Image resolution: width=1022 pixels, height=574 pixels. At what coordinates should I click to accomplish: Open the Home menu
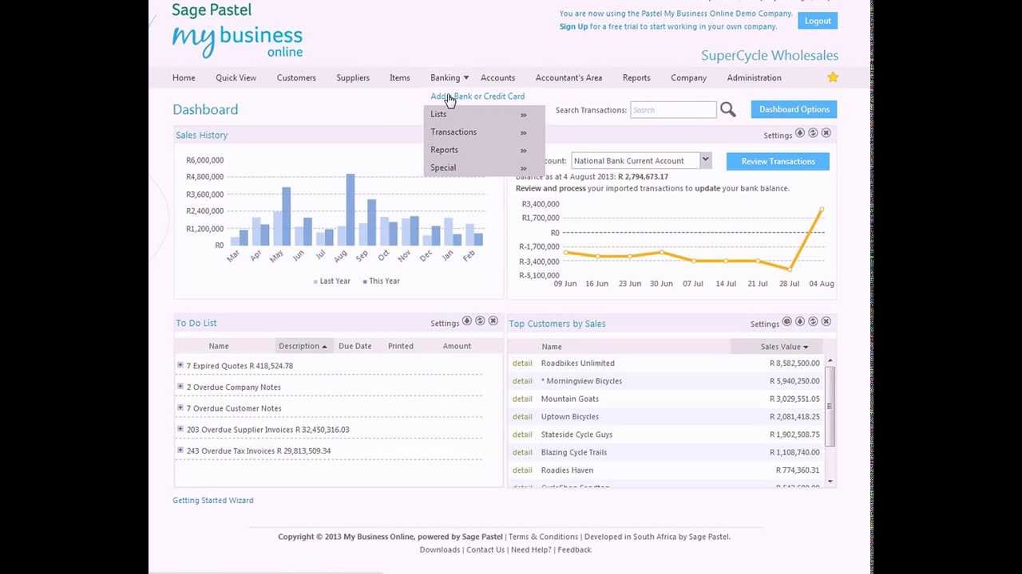[184, 77]
